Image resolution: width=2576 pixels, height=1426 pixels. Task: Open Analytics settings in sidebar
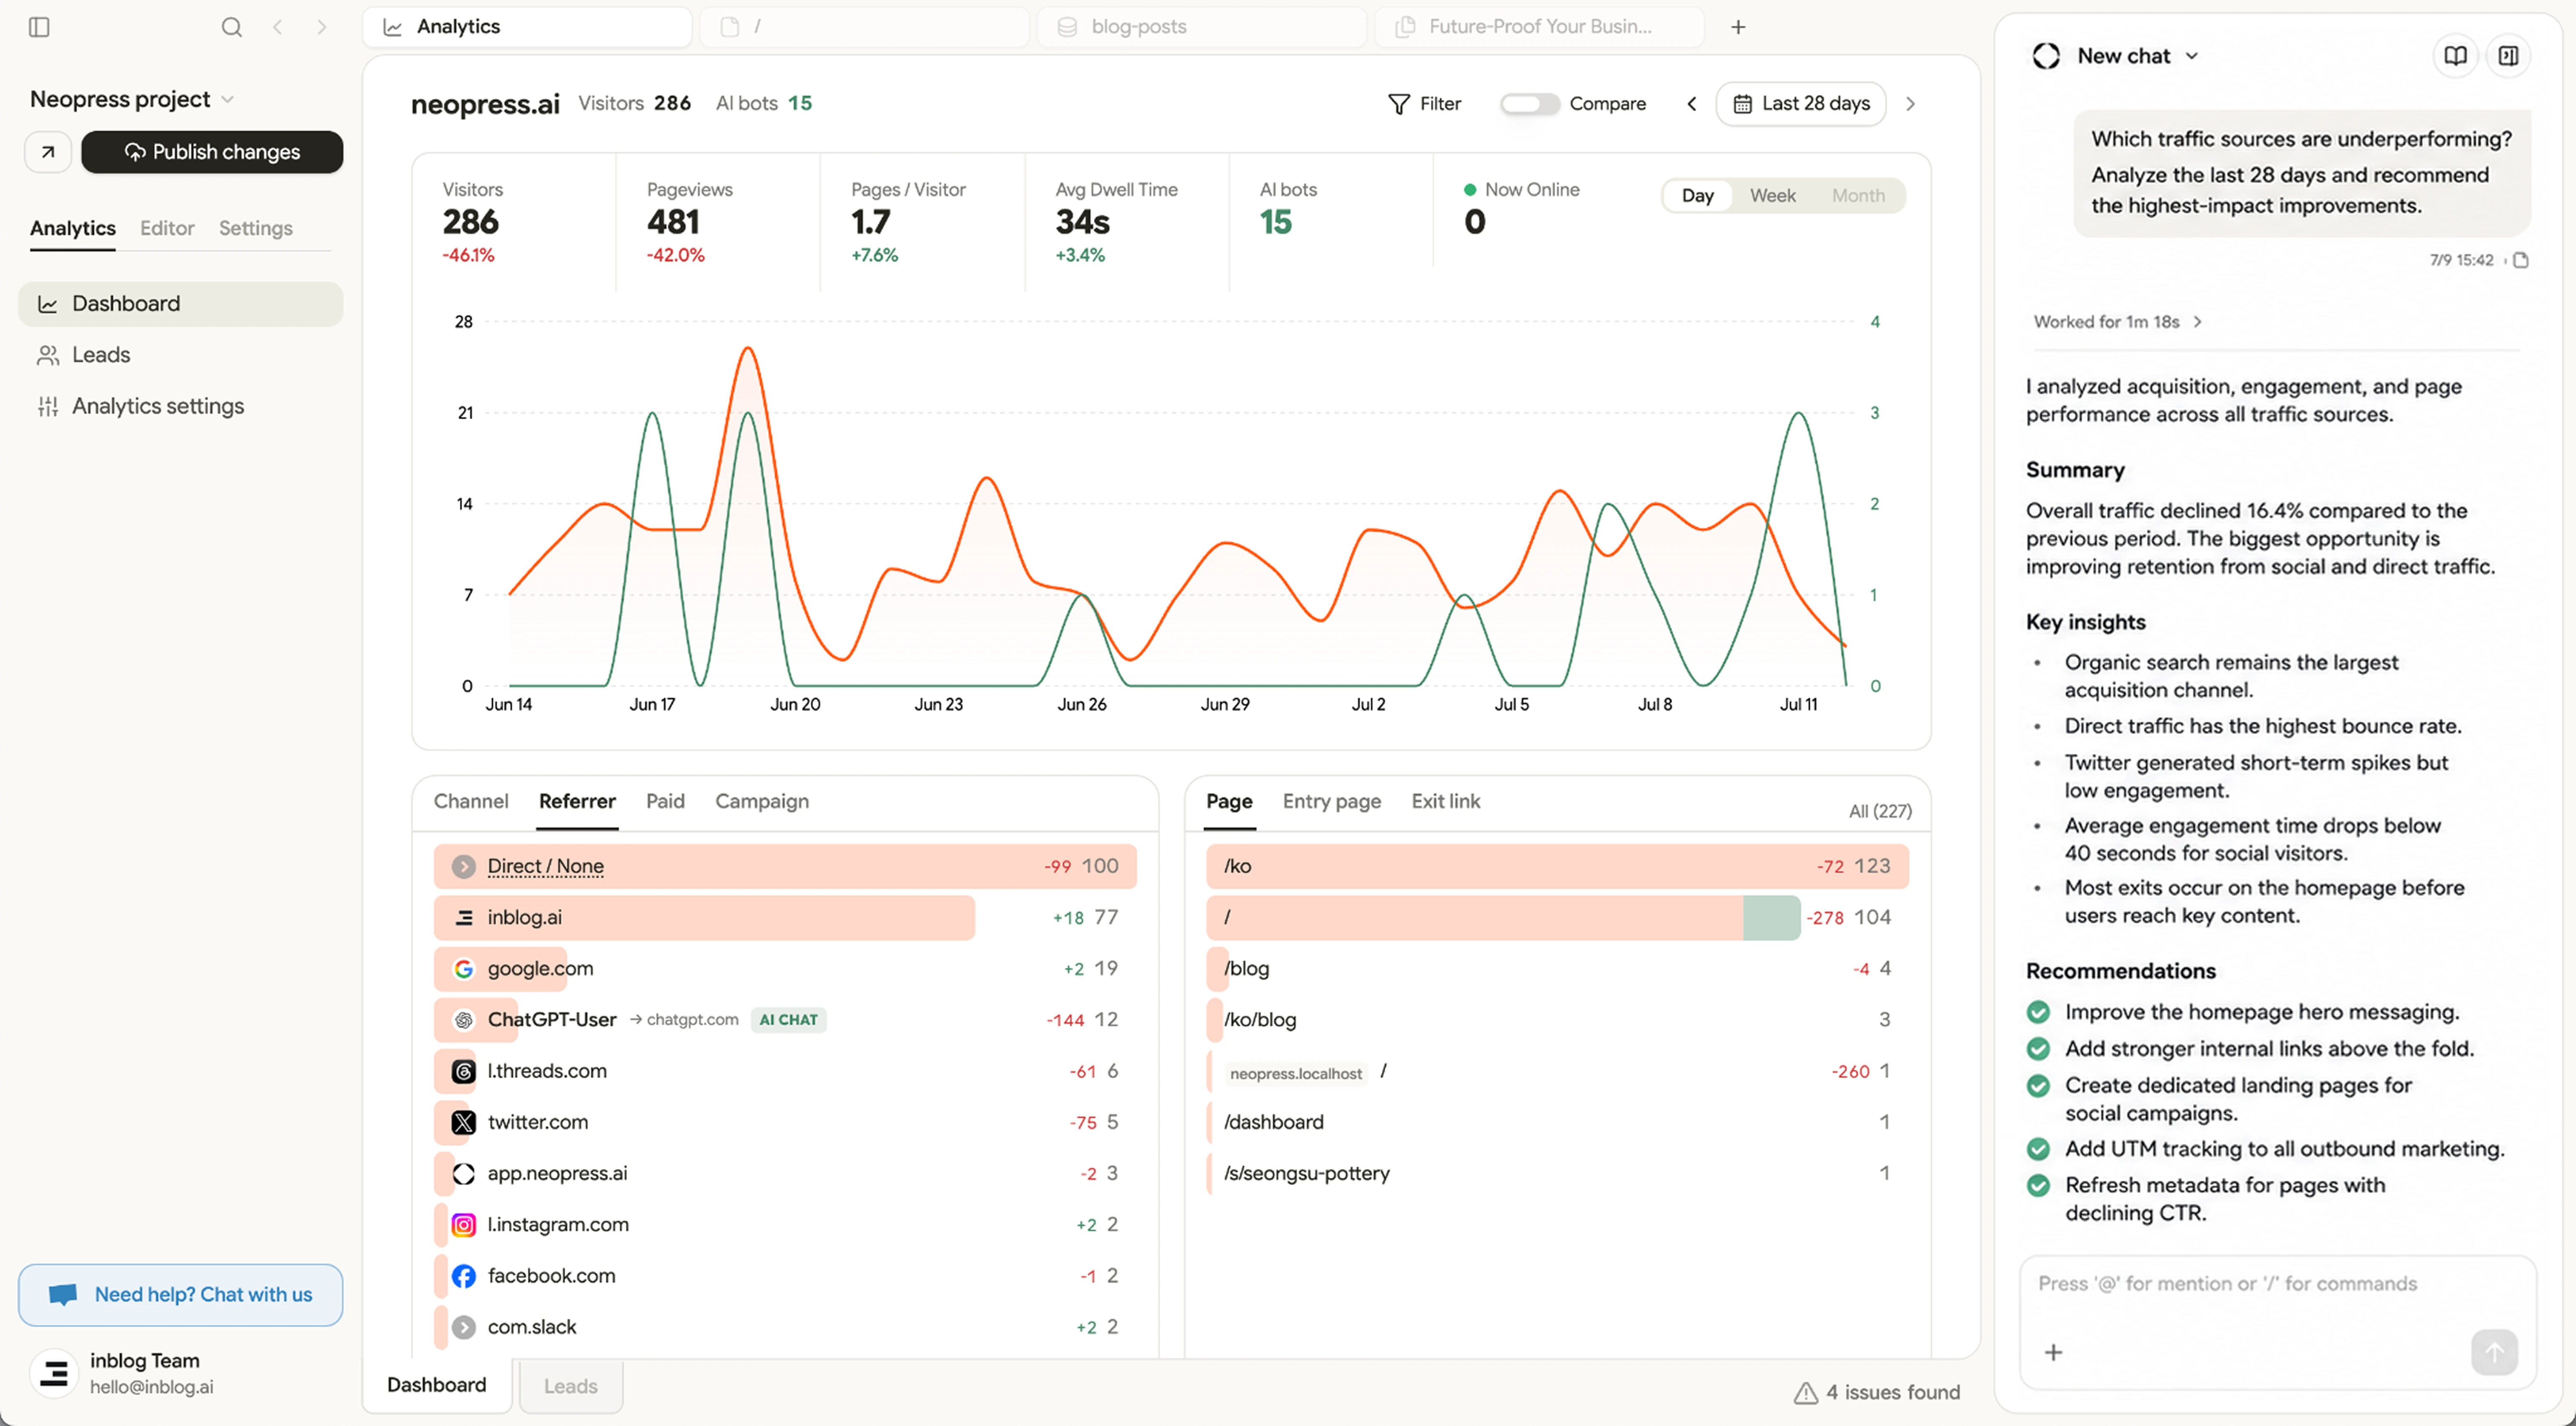[x=181, y=406]
